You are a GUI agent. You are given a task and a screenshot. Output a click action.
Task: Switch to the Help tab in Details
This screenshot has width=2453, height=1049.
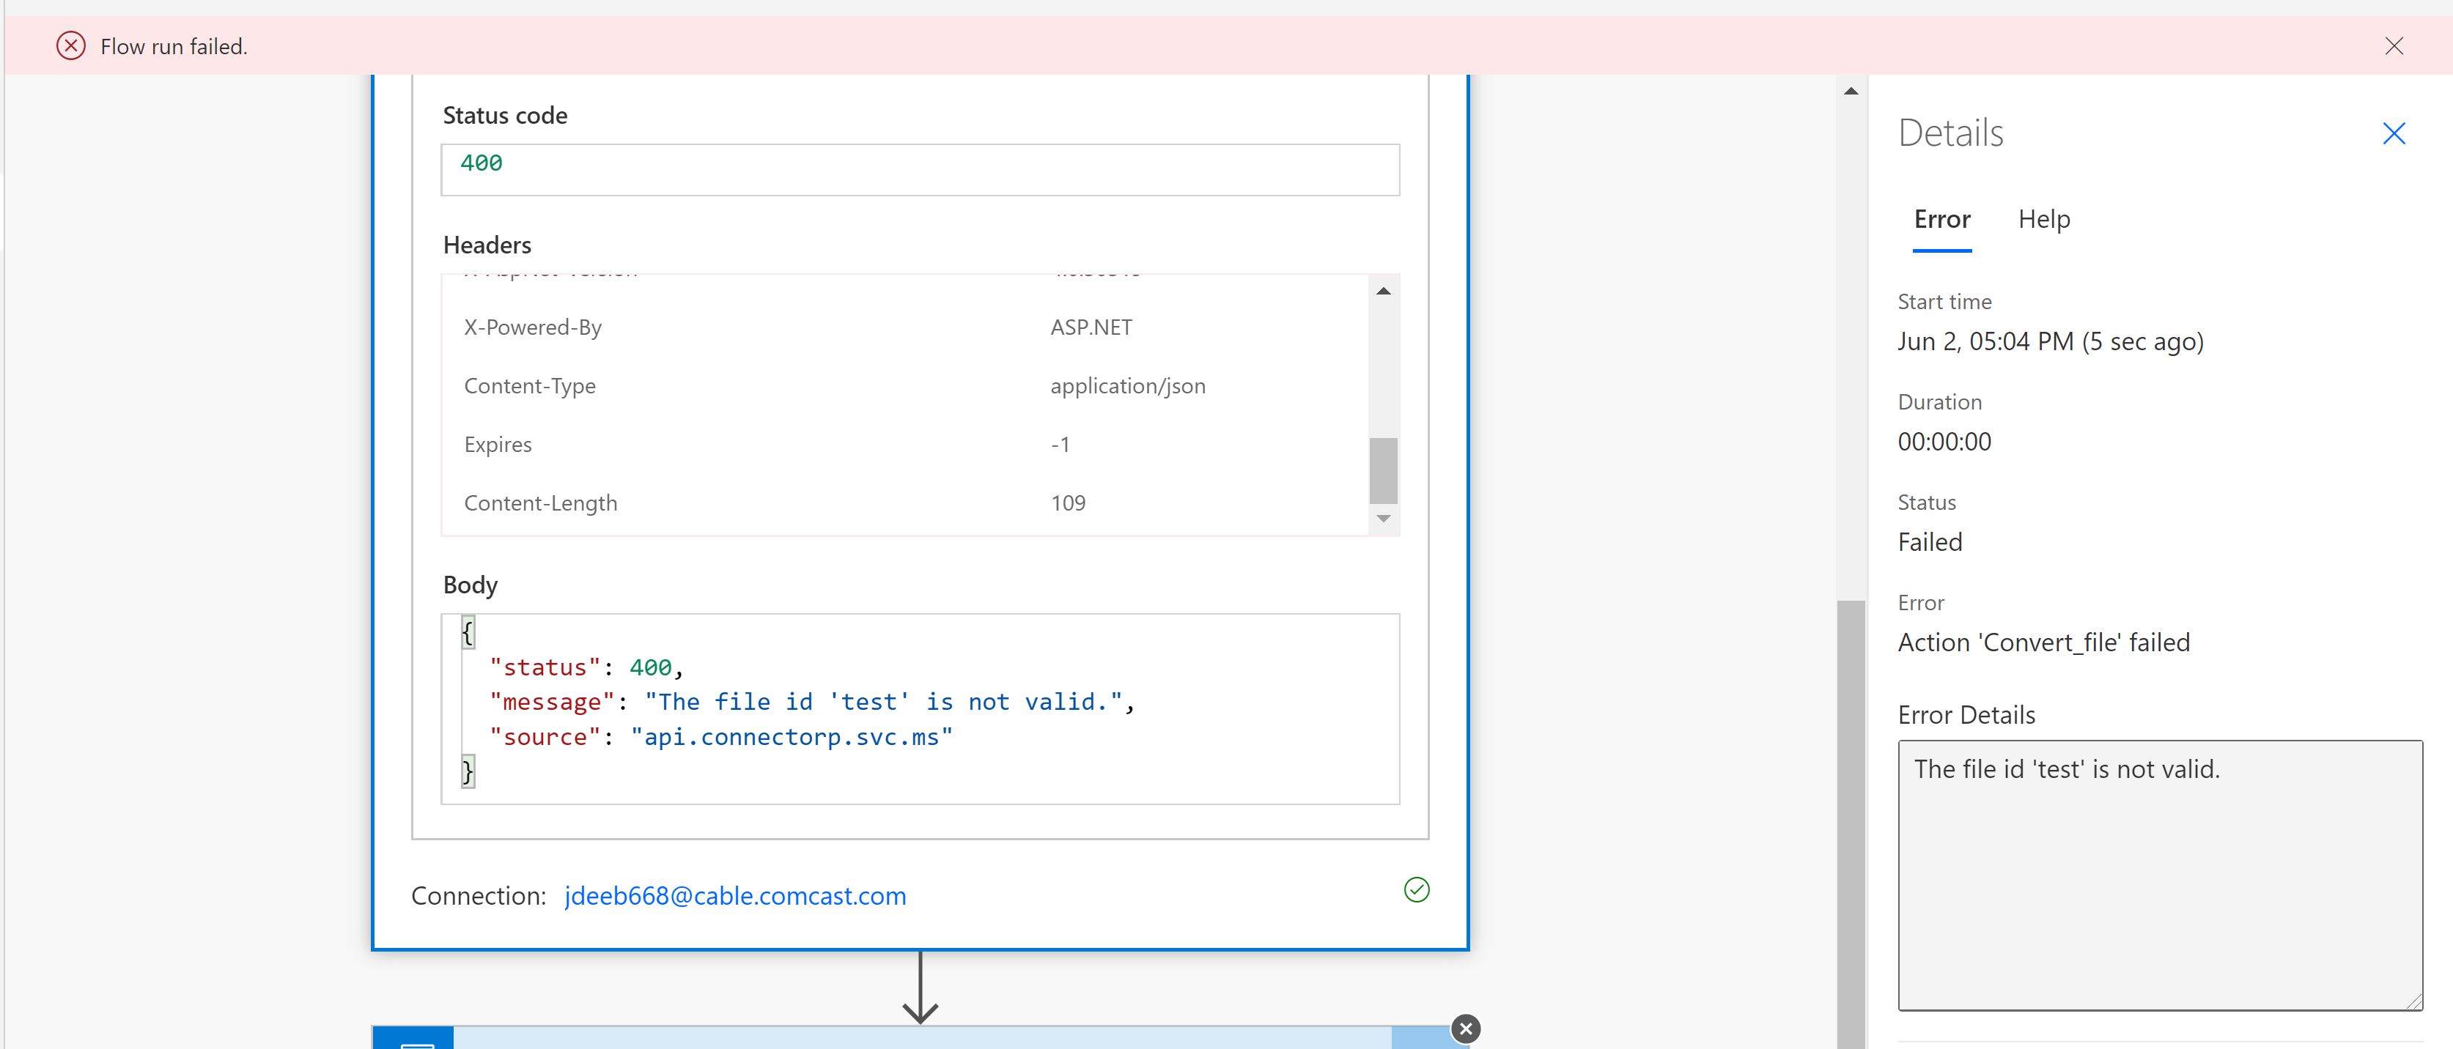(2043, 219)
